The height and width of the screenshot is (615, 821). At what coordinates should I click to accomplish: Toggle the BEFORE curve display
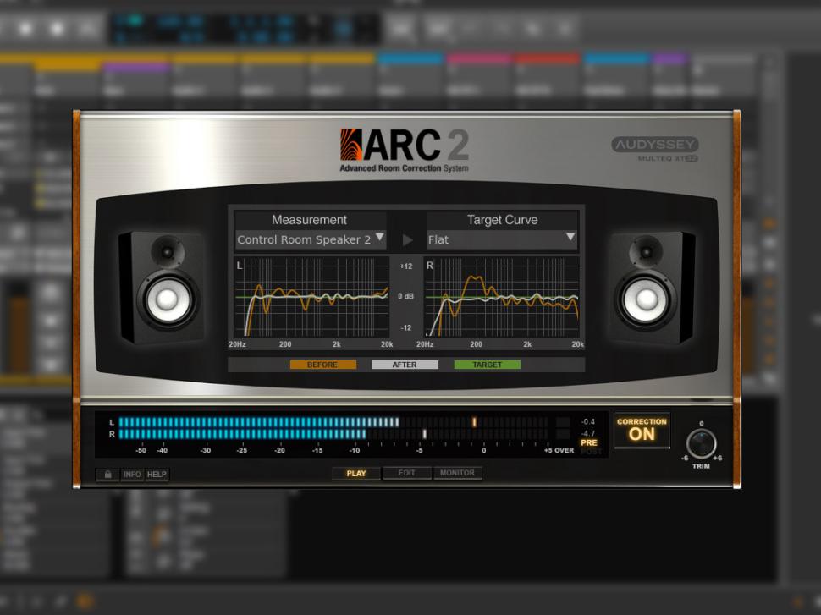point(322,365)
